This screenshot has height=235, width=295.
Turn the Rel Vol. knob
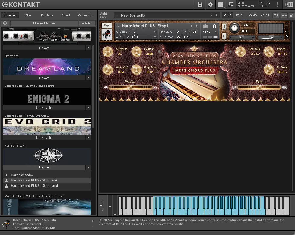[108, 69]
